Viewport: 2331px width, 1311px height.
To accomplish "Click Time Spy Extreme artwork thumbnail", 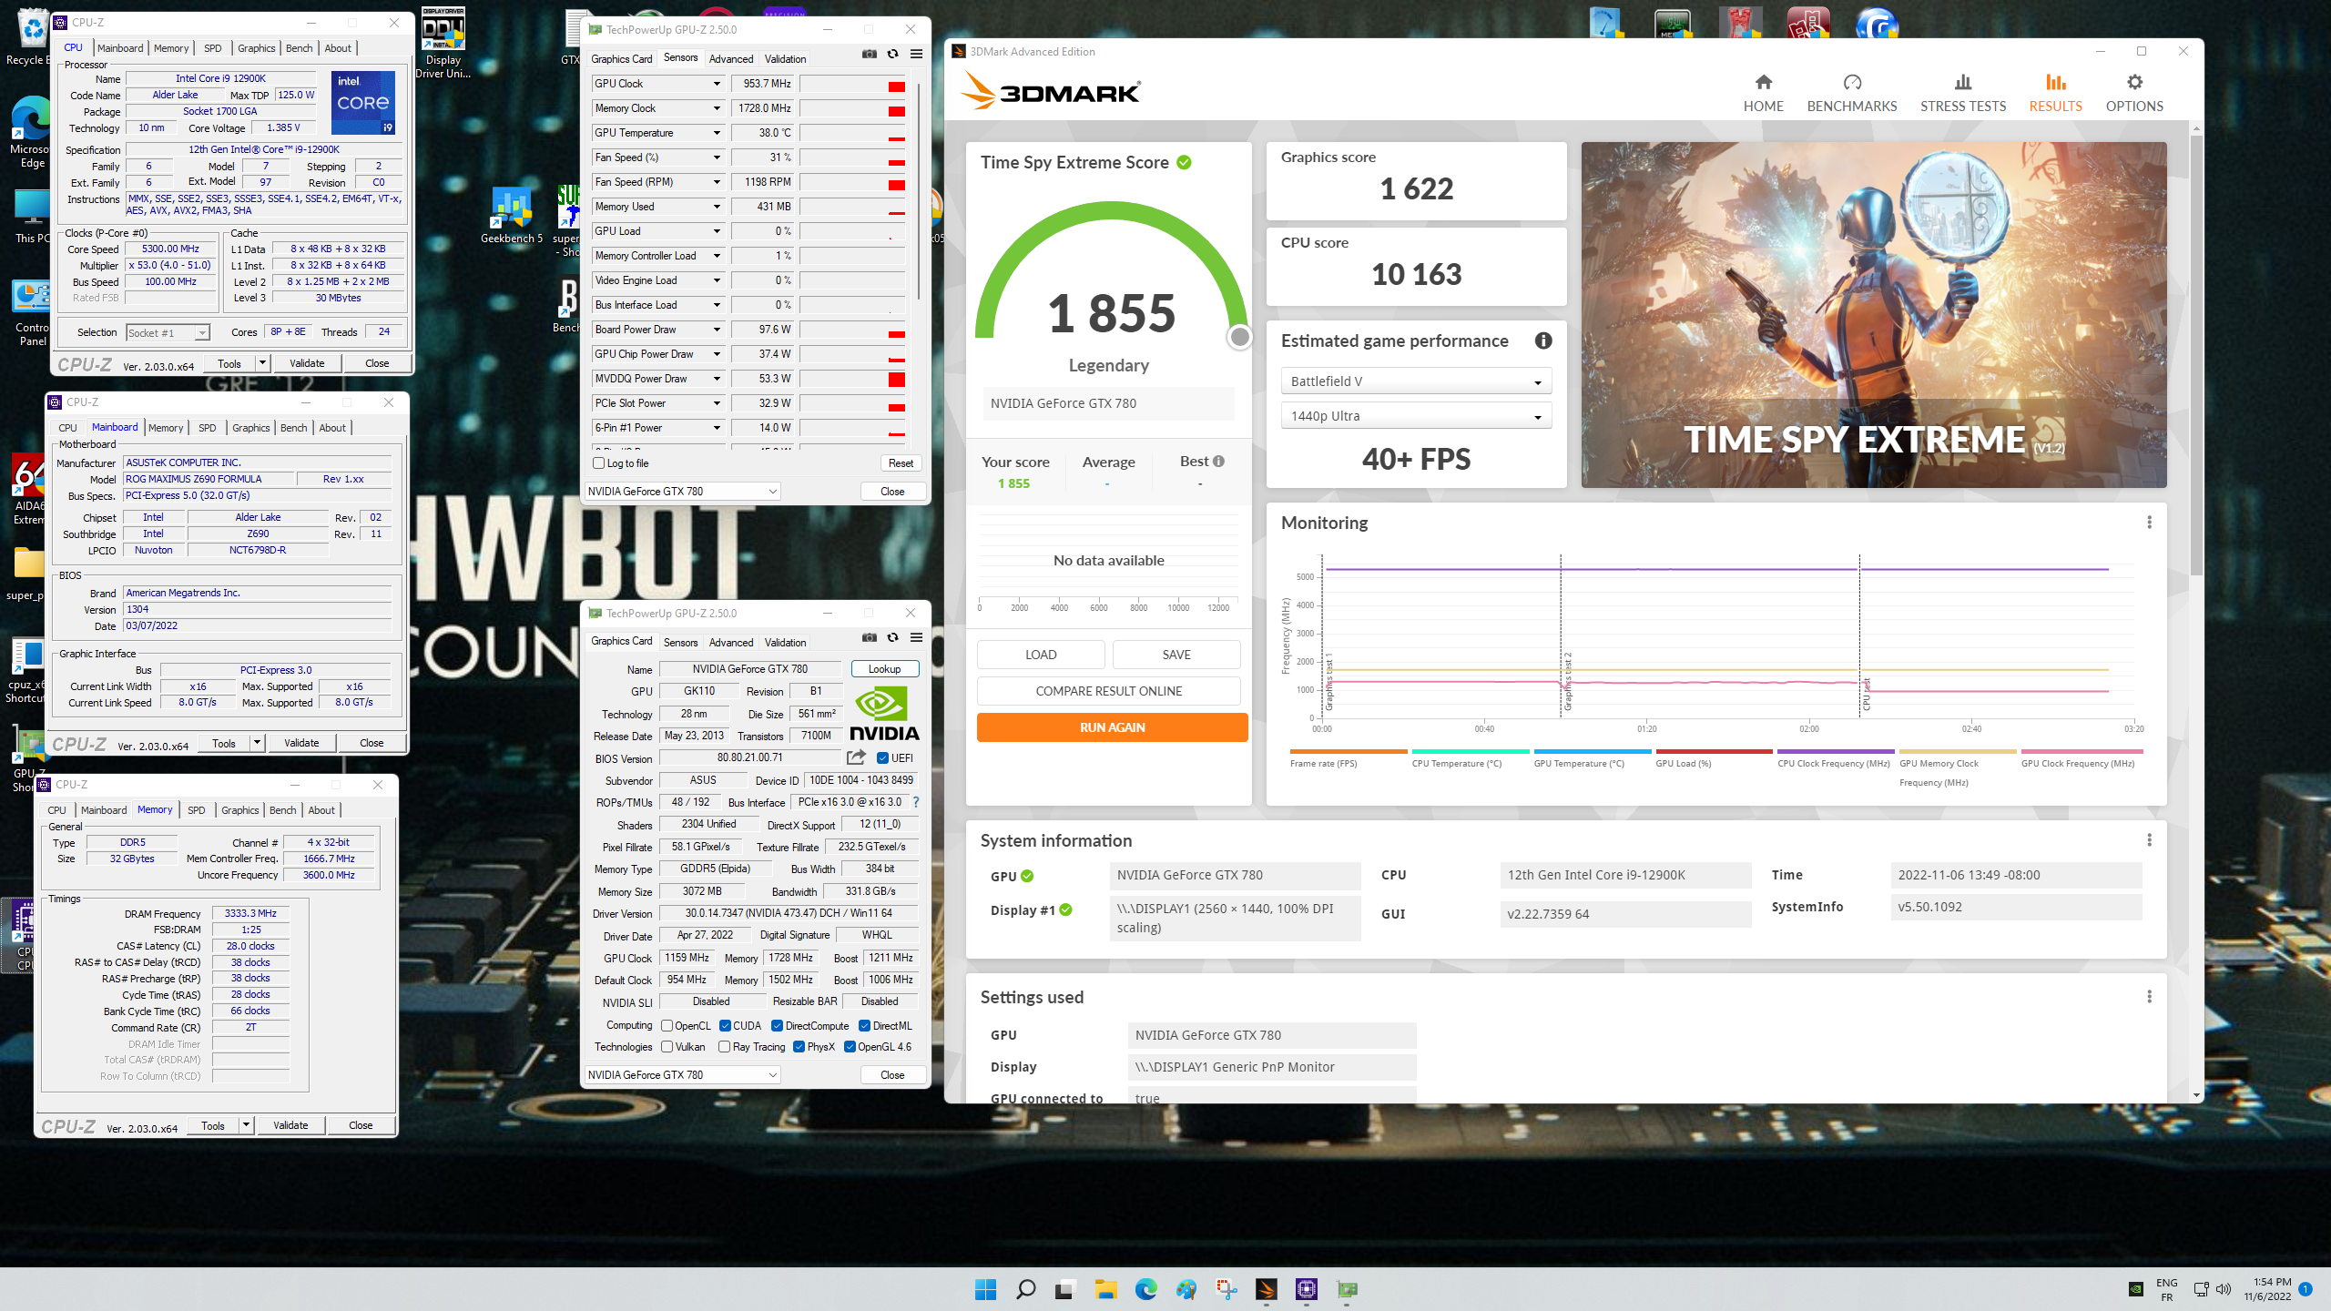I will point(1874,315).
